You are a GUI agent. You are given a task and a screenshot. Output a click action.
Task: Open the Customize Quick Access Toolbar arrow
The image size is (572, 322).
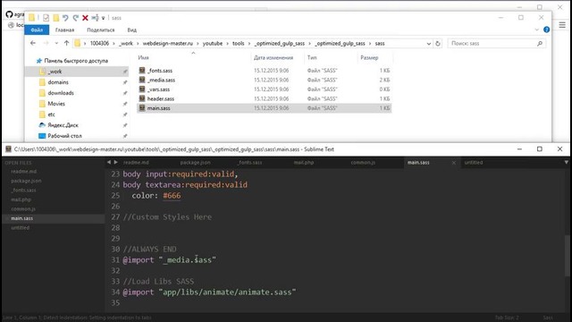click(x=104, y=18)
